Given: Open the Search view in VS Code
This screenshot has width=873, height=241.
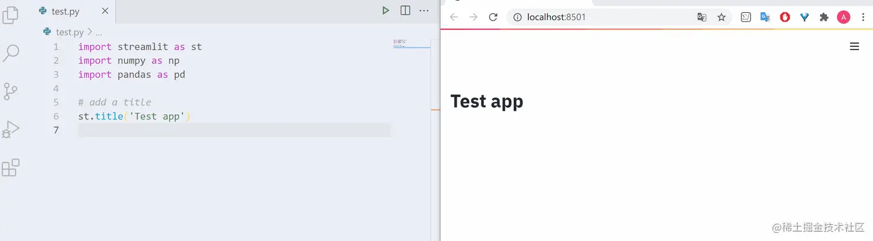Looking at the screenshot, I should (x=10, y=53).
